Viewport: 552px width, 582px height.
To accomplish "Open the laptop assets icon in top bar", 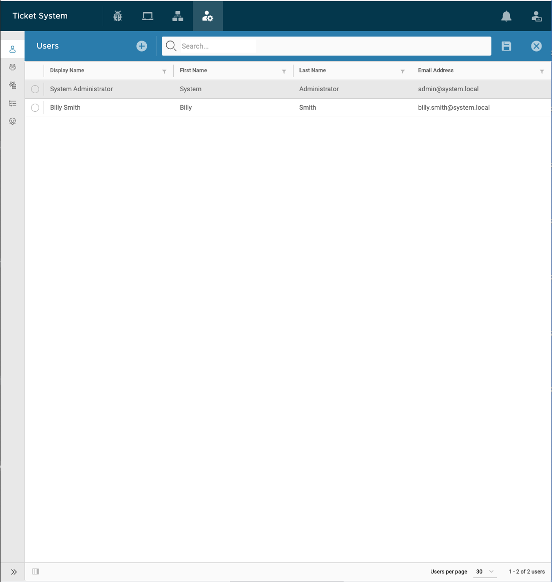I will [x=148, y=16].
